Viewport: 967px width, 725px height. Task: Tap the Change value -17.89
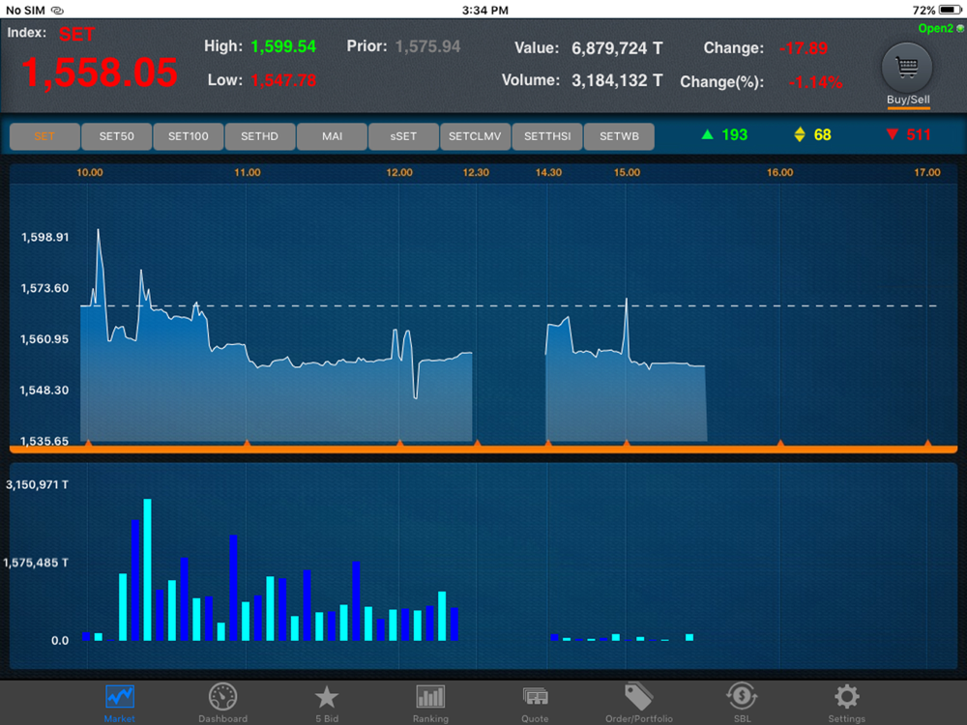803,48
